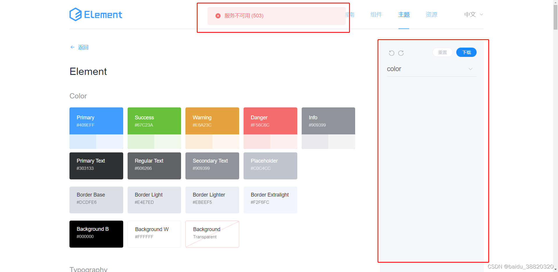Click the 下载 download button
This screenshot has width=558, height=272.
(x=466, y=52)
